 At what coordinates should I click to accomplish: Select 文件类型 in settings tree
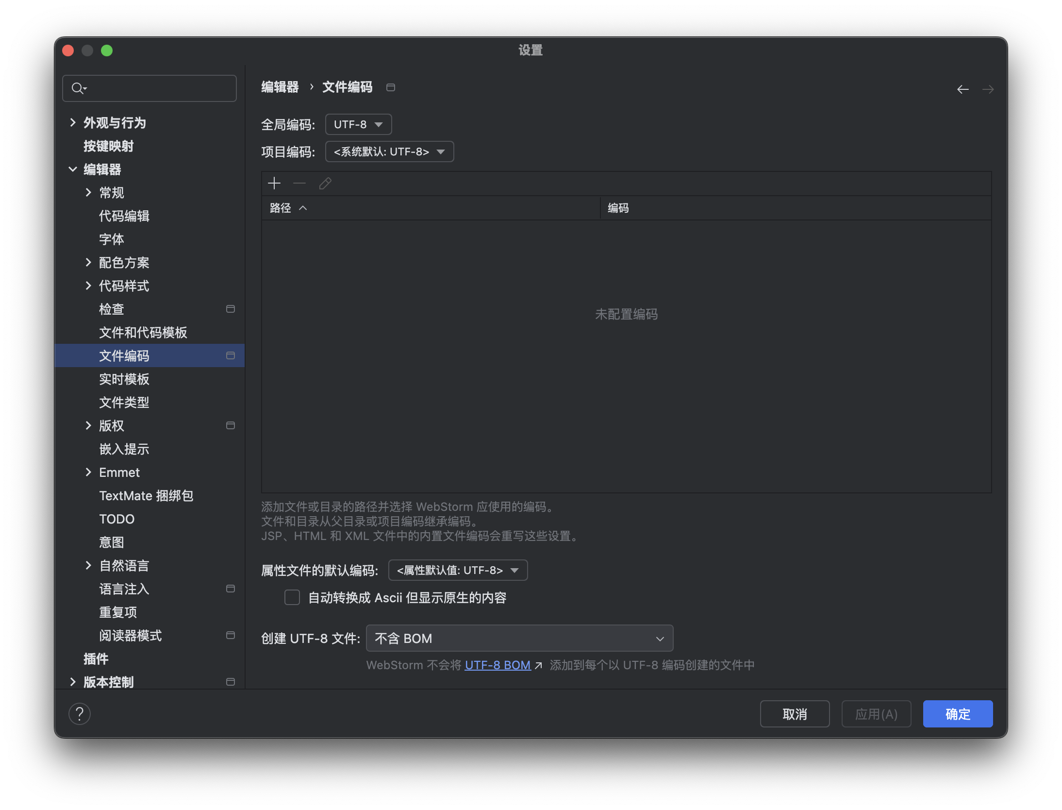click(x=124, y=402)
